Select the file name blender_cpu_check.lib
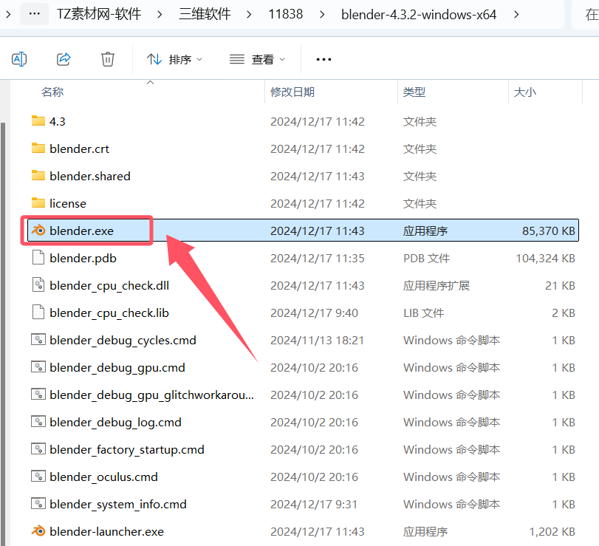 (x=109, y=313)
